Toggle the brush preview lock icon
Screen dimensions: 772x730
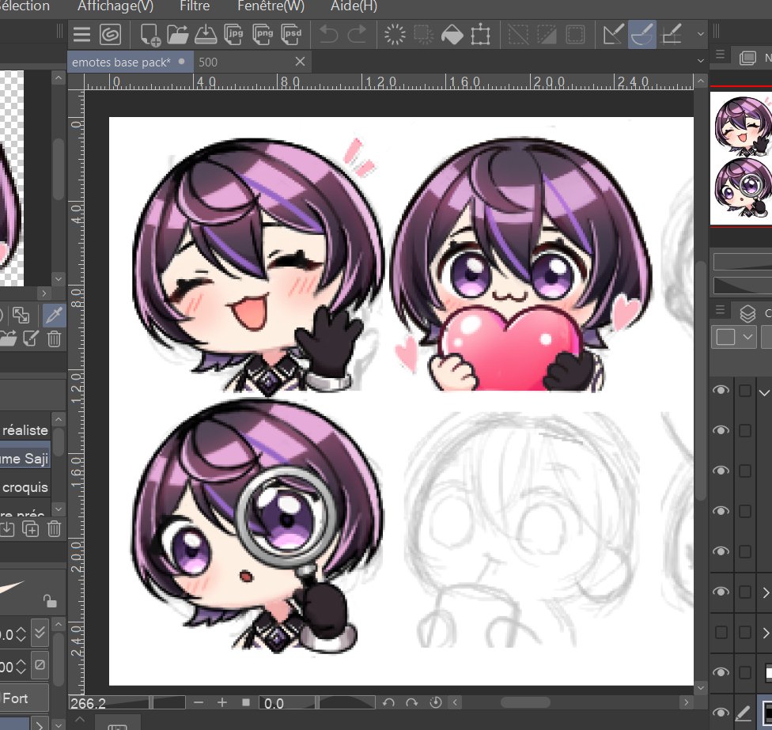[50, 601]
